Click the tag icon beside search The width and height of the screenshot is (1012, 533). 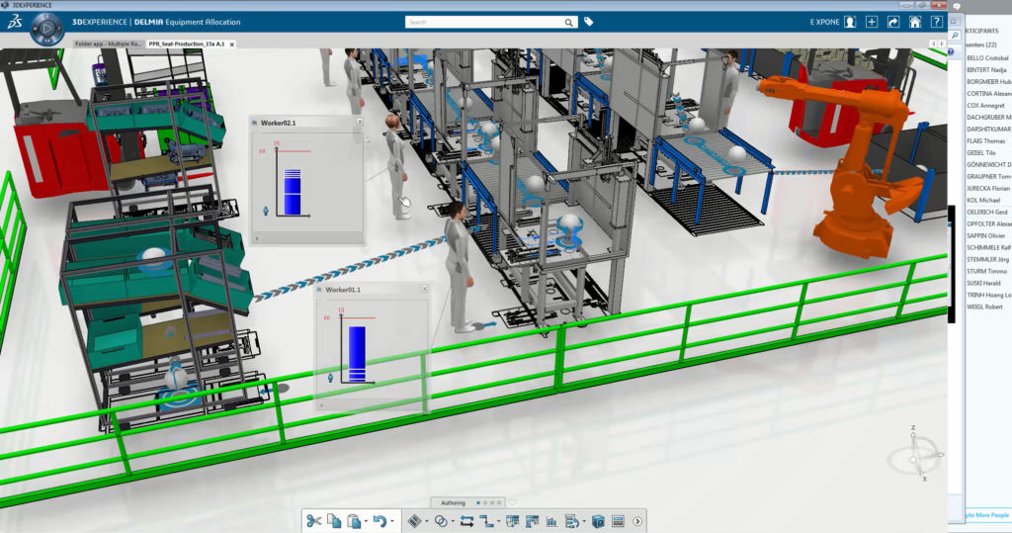[x=589, y=22]
